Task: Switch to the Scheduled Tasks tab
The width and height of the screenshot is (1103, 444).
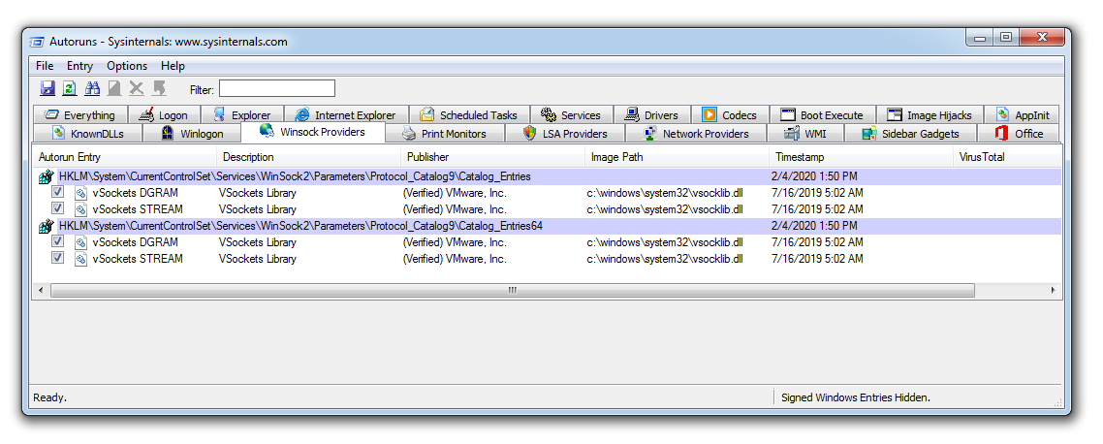Action: click(x=469, y=115)
